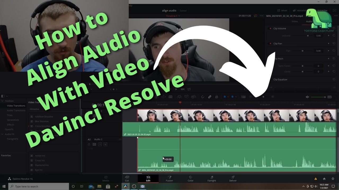Disable the Clip Volume toggle
This screenshot has width=339, height=190.
click(x=270, y=28)
